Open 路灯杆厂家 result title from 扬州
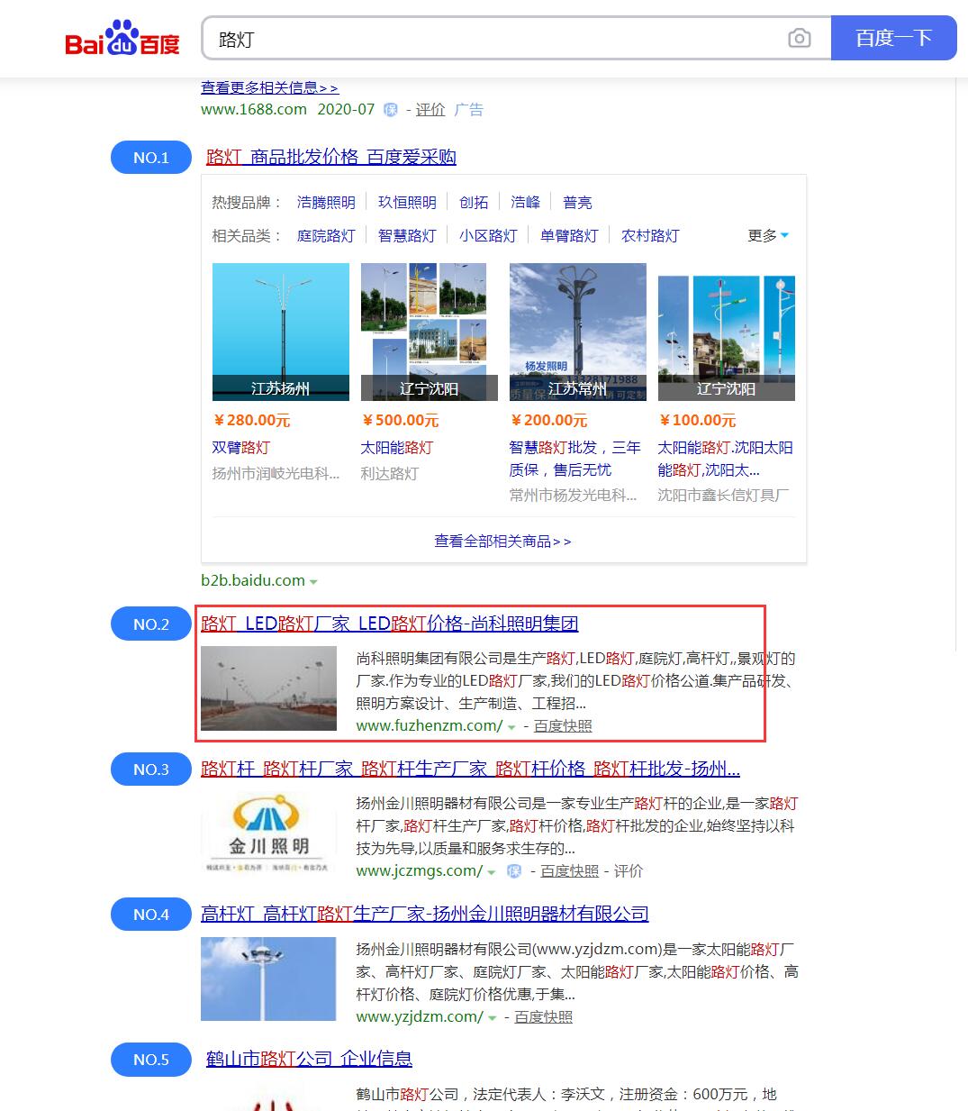This screenshot has height=1111, width=968. click(470, 769)
